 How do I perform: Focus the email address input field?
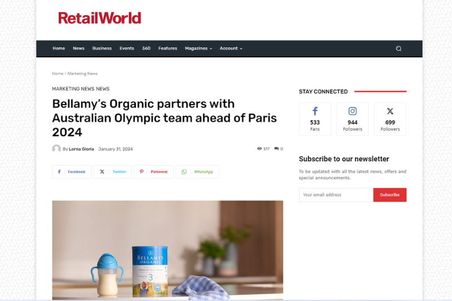click(x=336, y=195)
